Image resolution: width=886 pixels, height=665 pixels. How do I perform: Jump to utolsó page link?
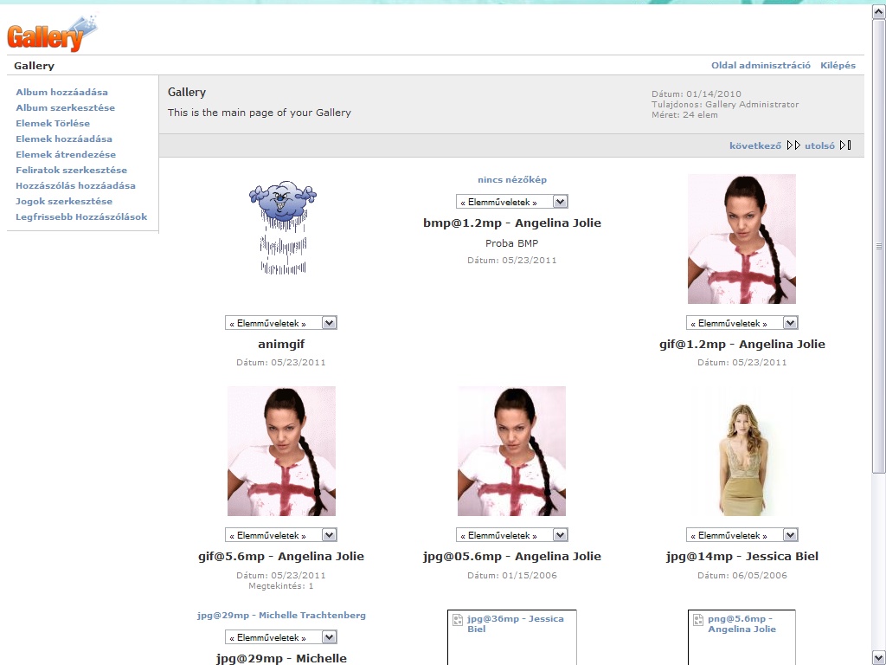coord(820,145)
